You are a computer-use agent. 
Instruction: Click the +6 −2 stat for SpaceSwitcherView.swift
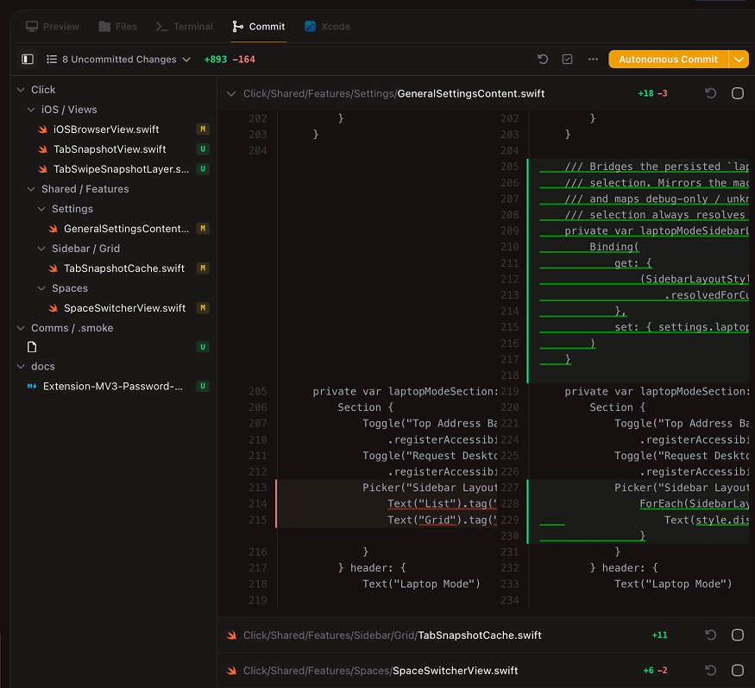tap(655, 671)
